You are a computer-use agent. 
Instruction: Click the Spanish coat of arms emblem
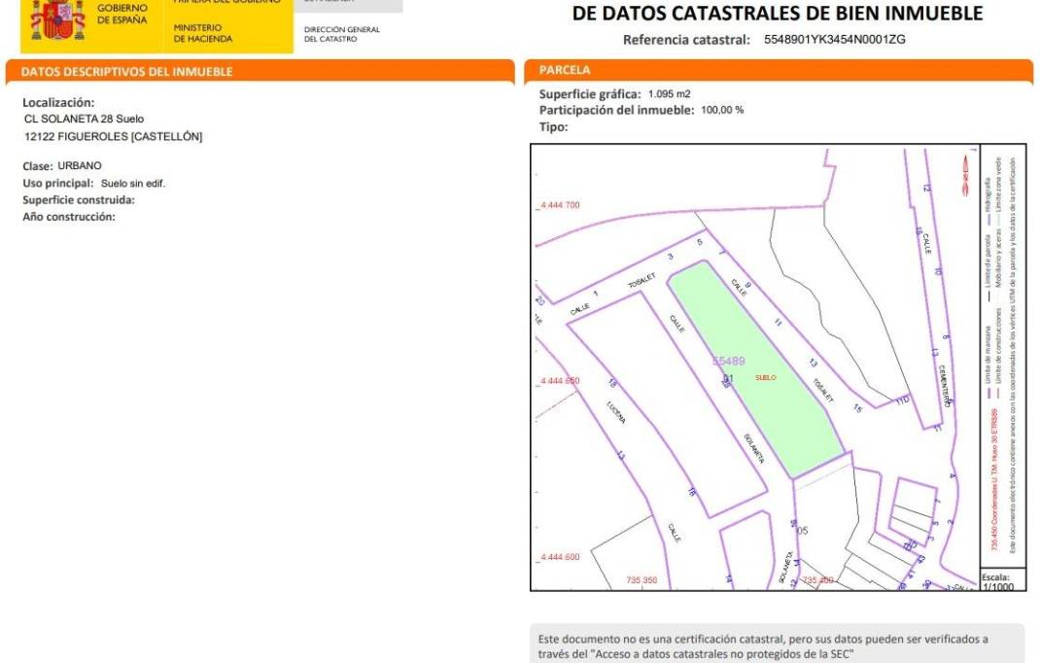tap(57, 19)
